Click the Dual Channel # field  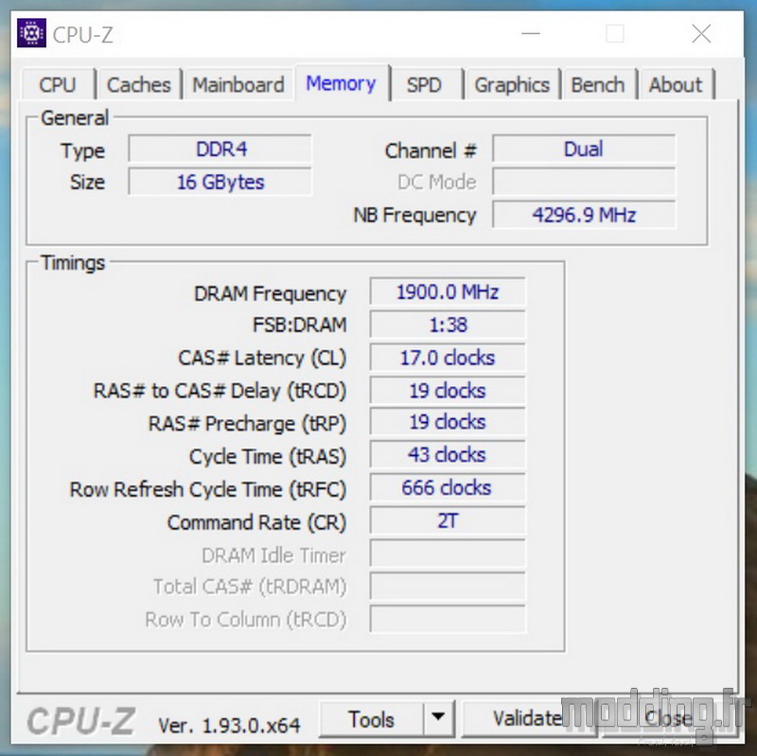pyautogui.click(x=584, y=149)
